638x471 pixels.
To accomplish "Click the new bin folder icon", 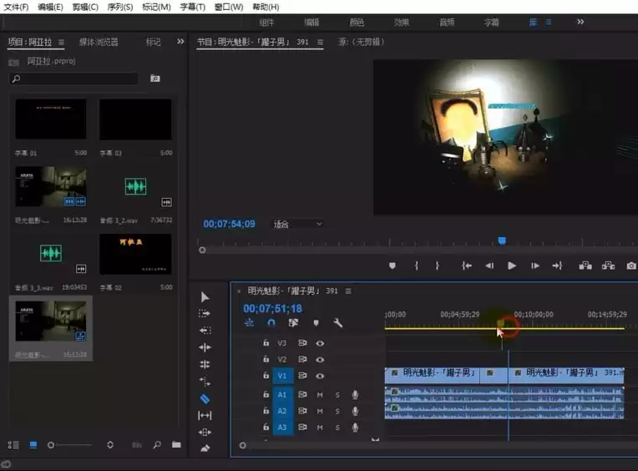I will (176, 445).
